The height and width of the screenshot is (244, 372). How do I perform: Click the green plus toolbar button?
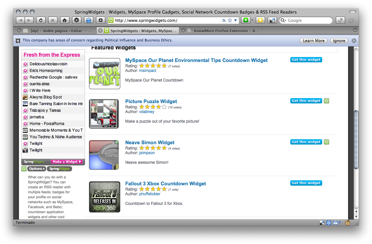245,20
